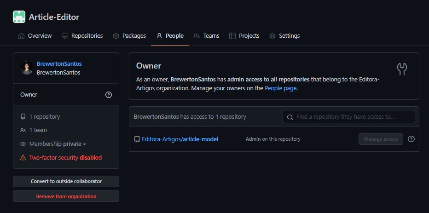Click Convert to outside collaborator button

pyautogui.click(x=66, y=181)
